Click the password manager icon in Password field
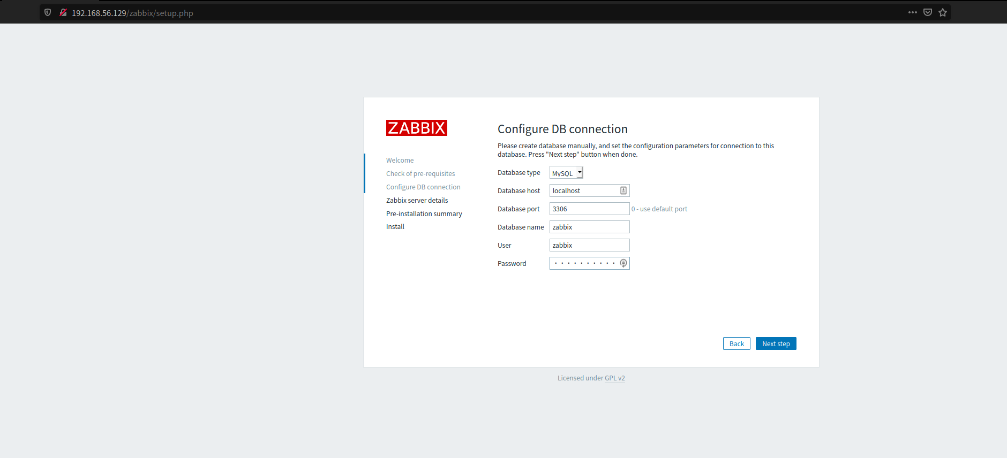This screenshot has height=458, width=1007. [623, 263]
